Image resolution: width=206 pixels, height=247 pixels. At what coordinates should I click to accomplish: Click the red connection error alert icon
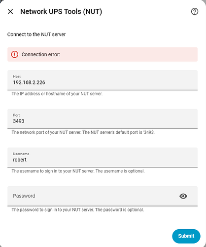pos(14,54)
